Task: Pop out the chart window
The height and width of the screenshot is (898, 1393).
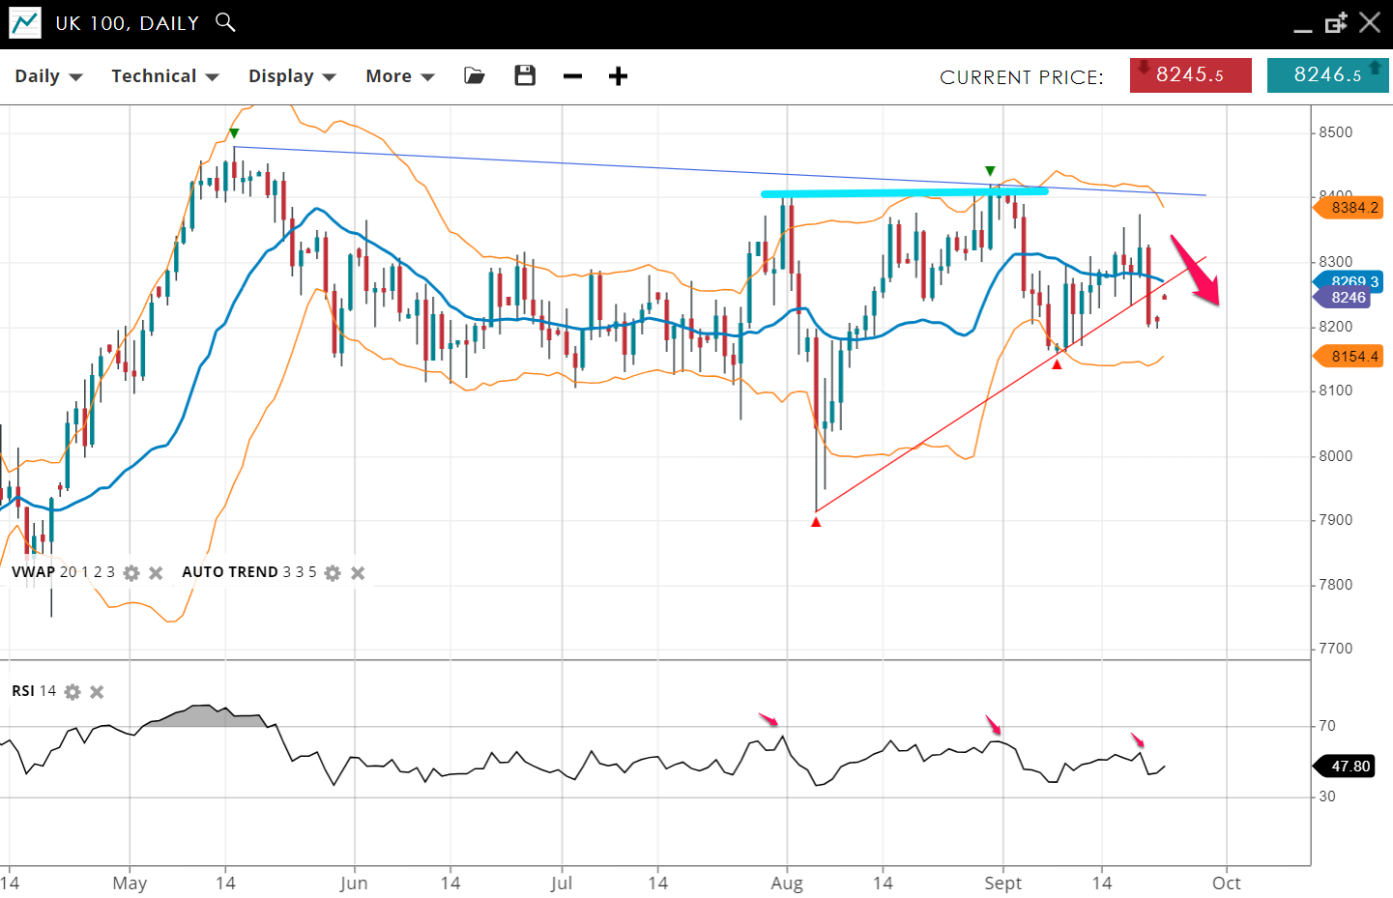Action: 1336,23
